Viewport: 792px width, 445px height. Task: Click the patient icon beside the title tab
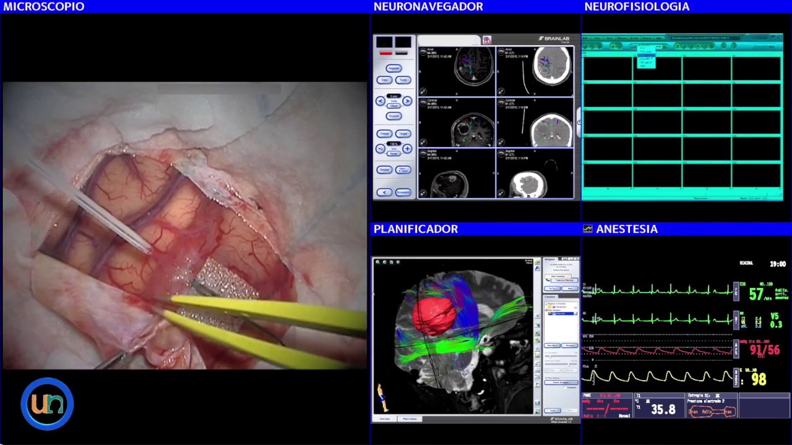click(x=487, y=40)
